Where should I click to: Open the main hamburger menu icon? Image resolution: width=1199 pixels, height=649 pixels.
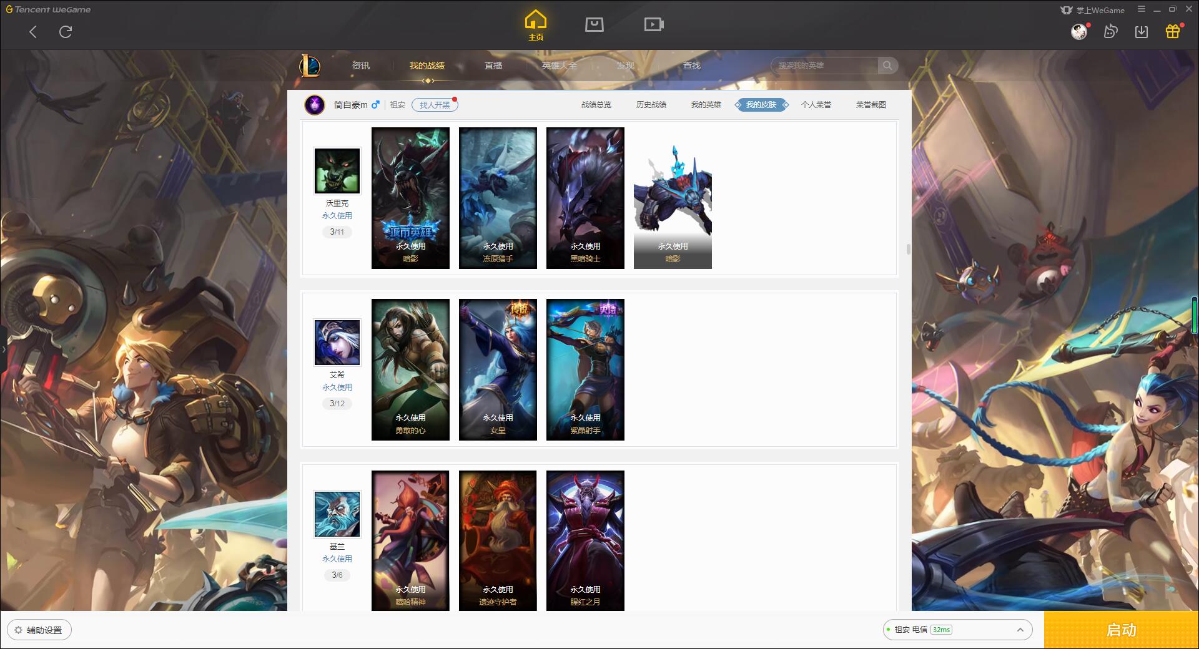click(x=1142, y=9)
